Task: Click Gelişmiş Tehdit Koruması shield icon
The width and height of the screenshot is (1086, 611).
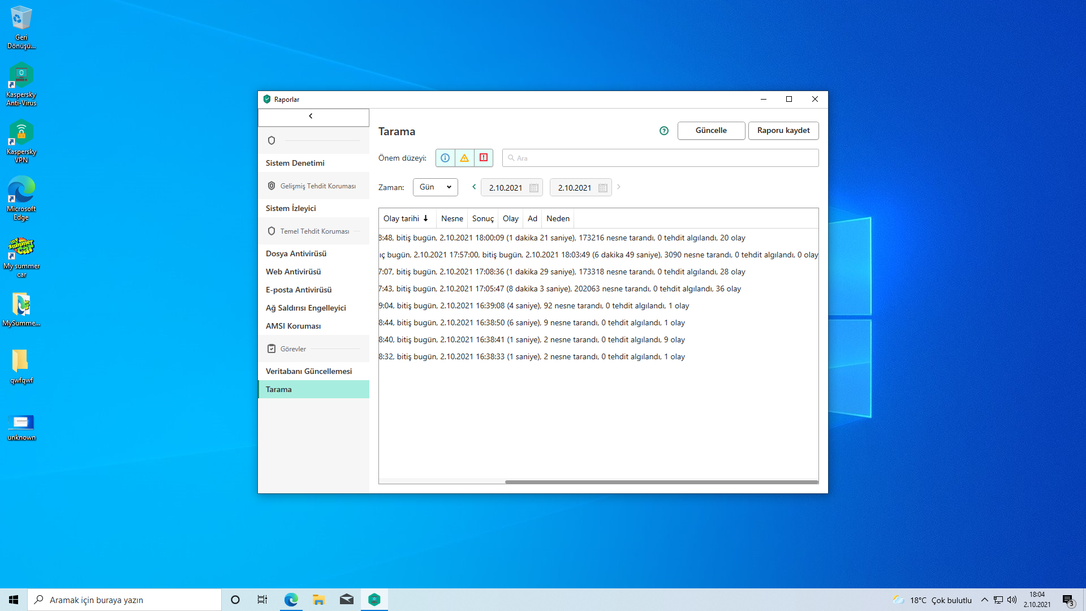Action: [271, 186]
